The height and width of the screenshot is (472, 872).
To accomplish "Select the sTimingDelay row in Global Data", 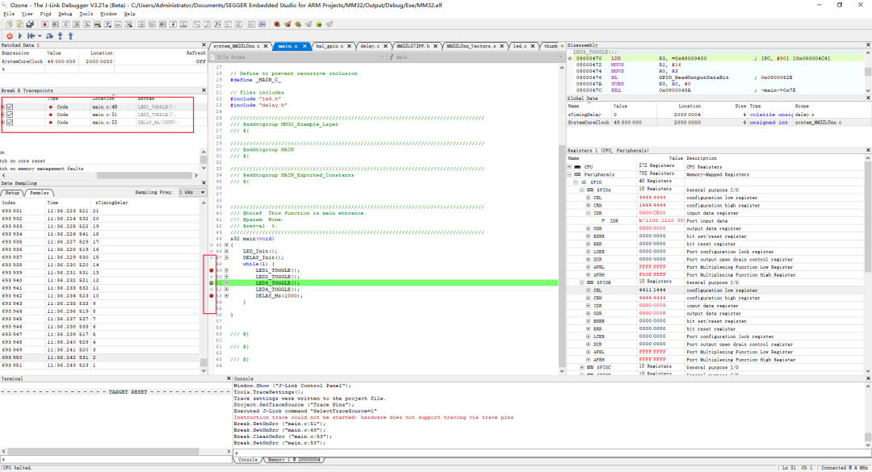I will coord(716,115).
